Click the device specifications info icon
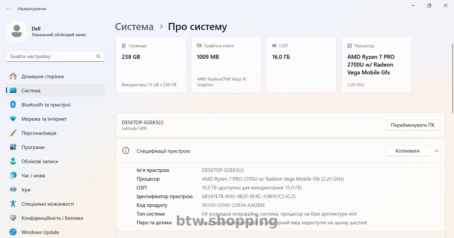454x238 pixels. 126,151
